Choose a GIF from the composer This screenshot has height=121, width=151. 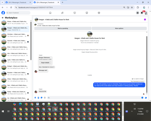click(45, 98)
